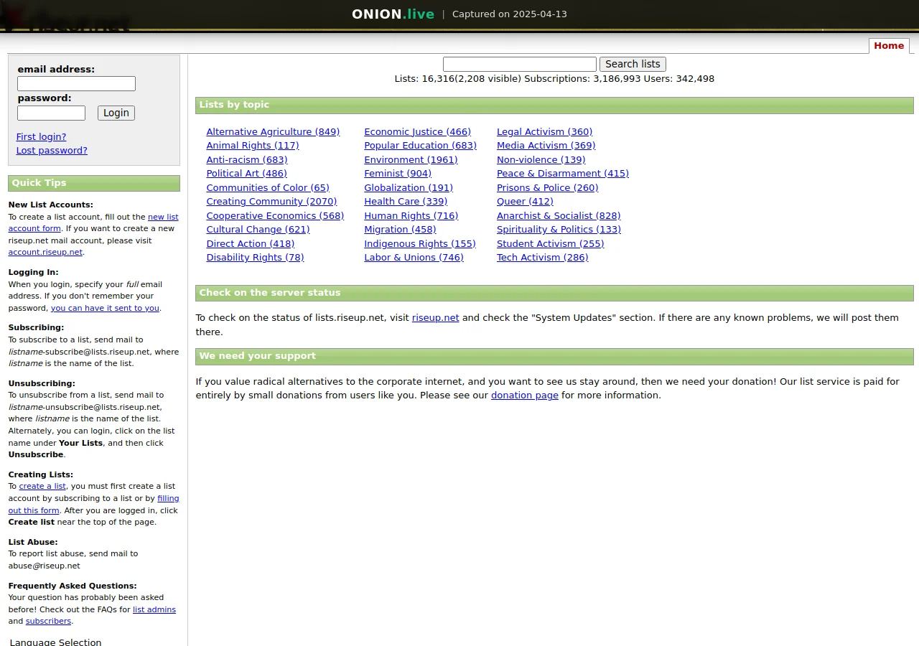
Task: Visit riseup.net link in server status
Action: click(435, 318)
